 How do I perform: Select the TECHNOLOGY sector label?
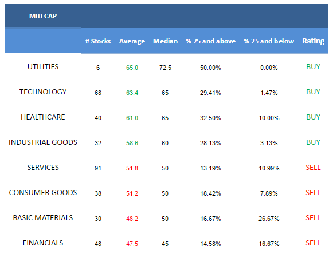click(43, 92)
